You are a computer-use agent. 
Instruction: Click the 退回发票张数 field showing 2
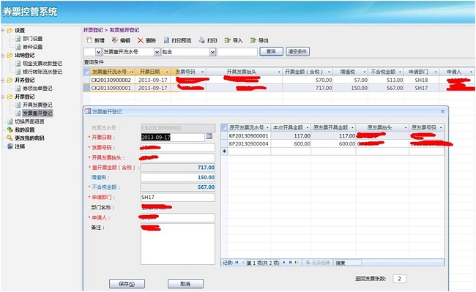click(400, 279)
